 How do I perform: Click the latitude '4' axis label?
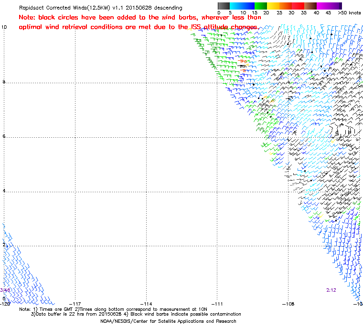click(x=4, y=191)
